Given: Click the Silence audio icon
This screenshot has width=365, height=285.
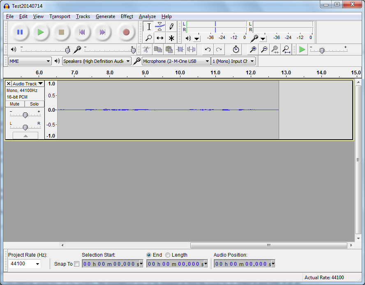Looking at the screenshot, I should (191, 49).
